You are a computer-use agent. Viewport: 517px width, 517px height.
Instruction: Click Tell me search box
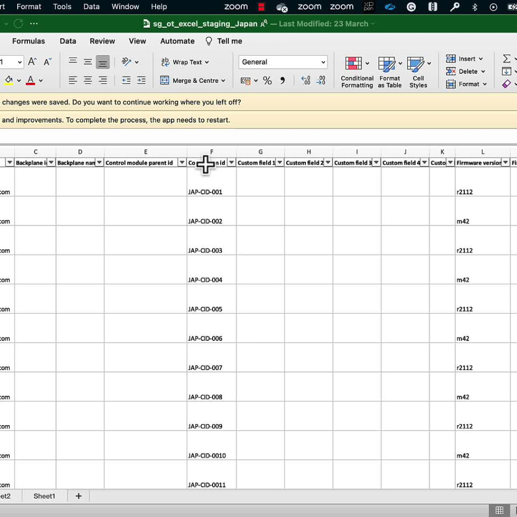tap(224, 41)
